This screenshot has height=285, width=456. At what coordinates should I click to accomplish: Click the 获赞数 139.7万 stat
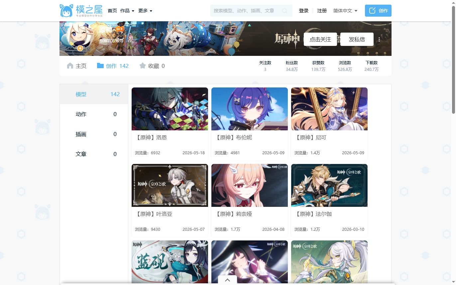pyautogui.click(x=318, y=66)
